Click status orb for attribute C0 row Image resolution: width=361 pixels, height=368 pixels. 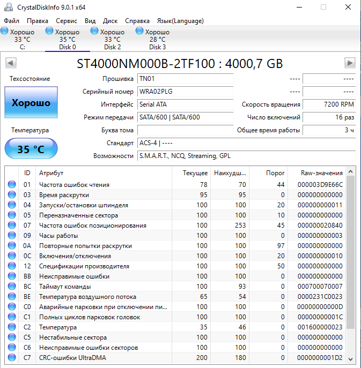click(12, 306)
